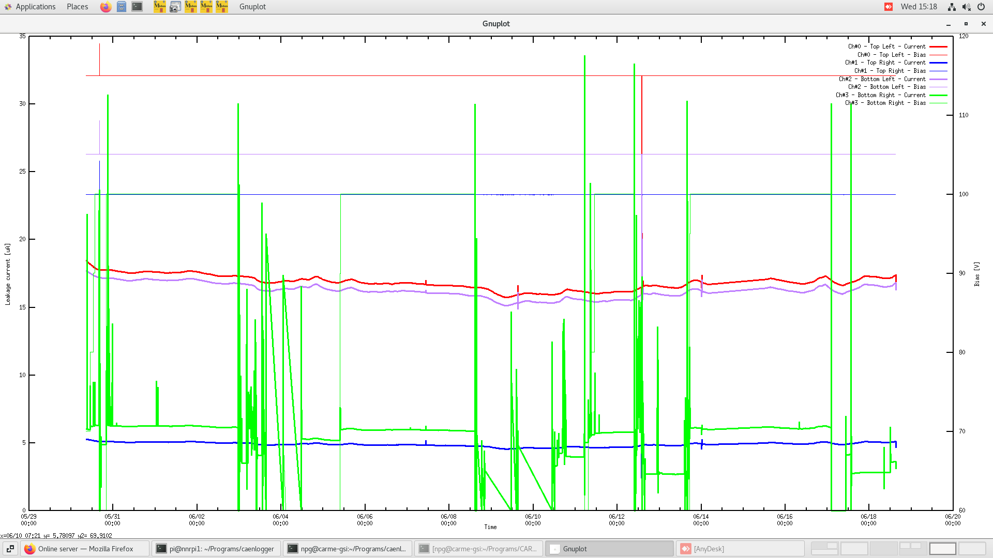Click the show desktop icon in taskbar
The width and height of the screenshot is (993, 558).
[x=10, y=549]
